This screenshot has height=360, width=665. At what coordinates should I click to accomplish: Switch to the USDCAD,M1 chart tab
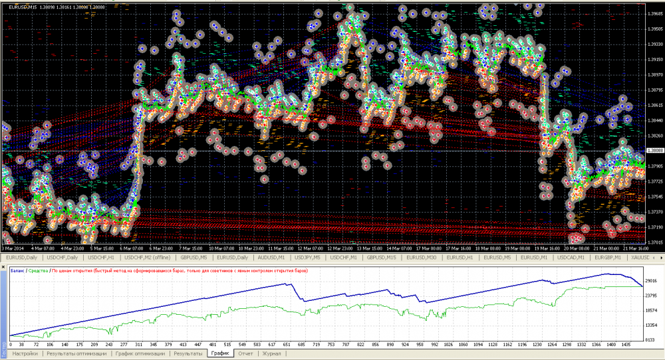coord(571,258)
